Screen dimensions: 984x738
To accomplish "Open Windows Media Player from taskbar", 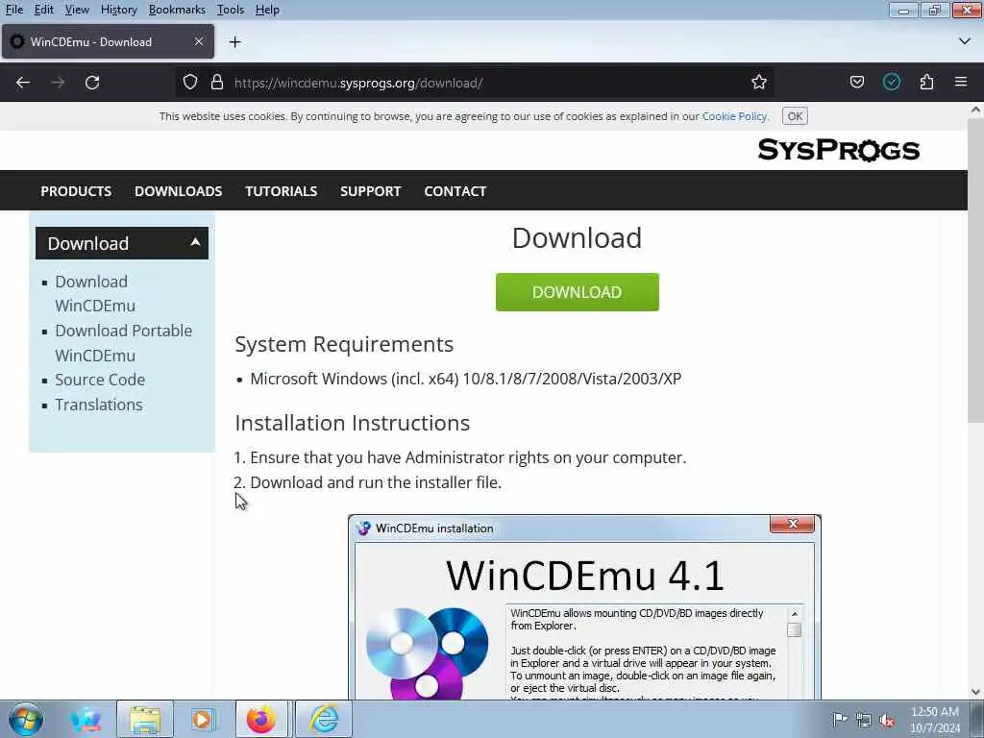I will coord(202,719).
